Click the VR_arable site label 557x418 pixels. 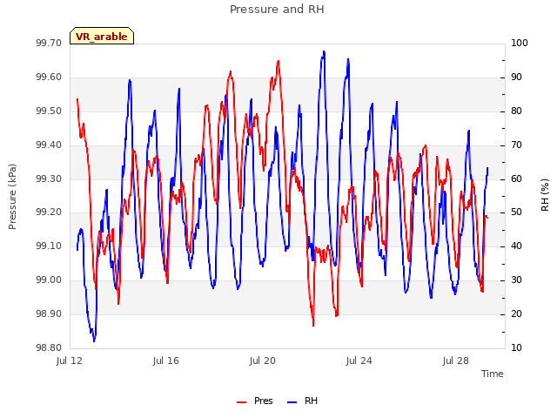click(x=102, y=37)
